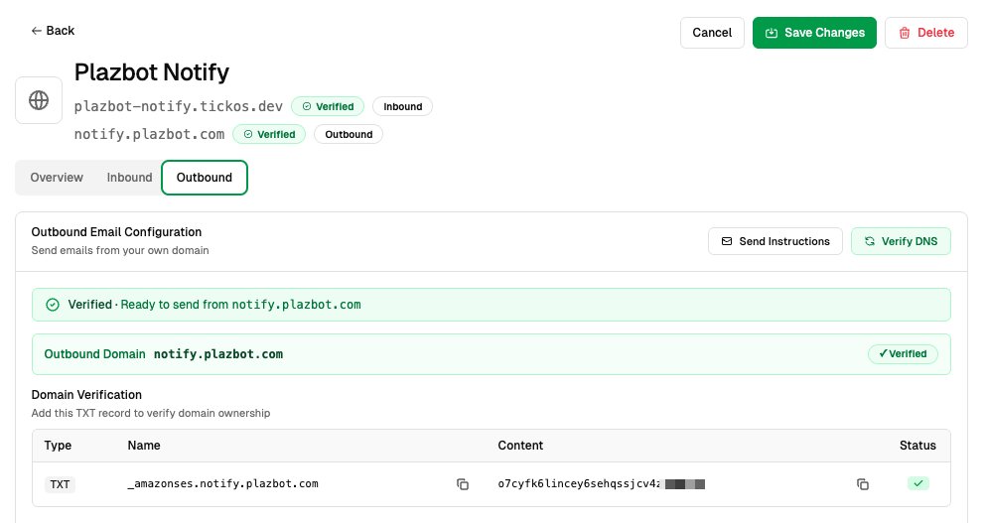This screenshot has width=985, height=523.
Task: Click the TXT record status checkmark
Action: click(x=917, y=483)
